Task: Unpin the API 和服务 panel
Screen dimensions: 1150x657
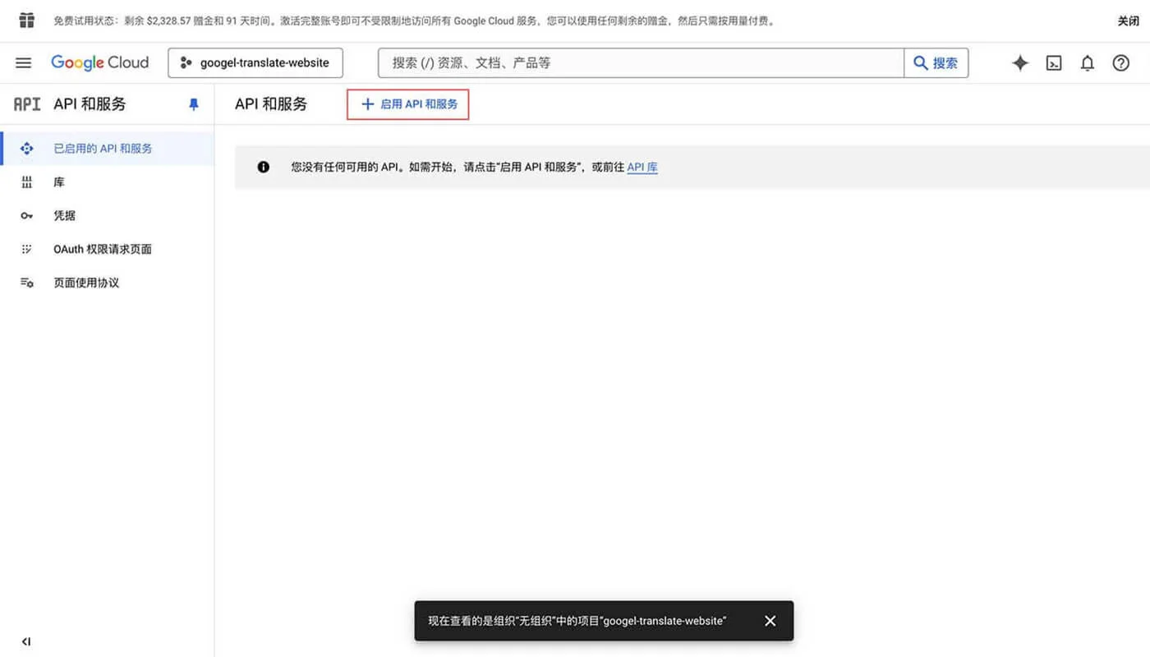Action: click(x=193, y=103)
